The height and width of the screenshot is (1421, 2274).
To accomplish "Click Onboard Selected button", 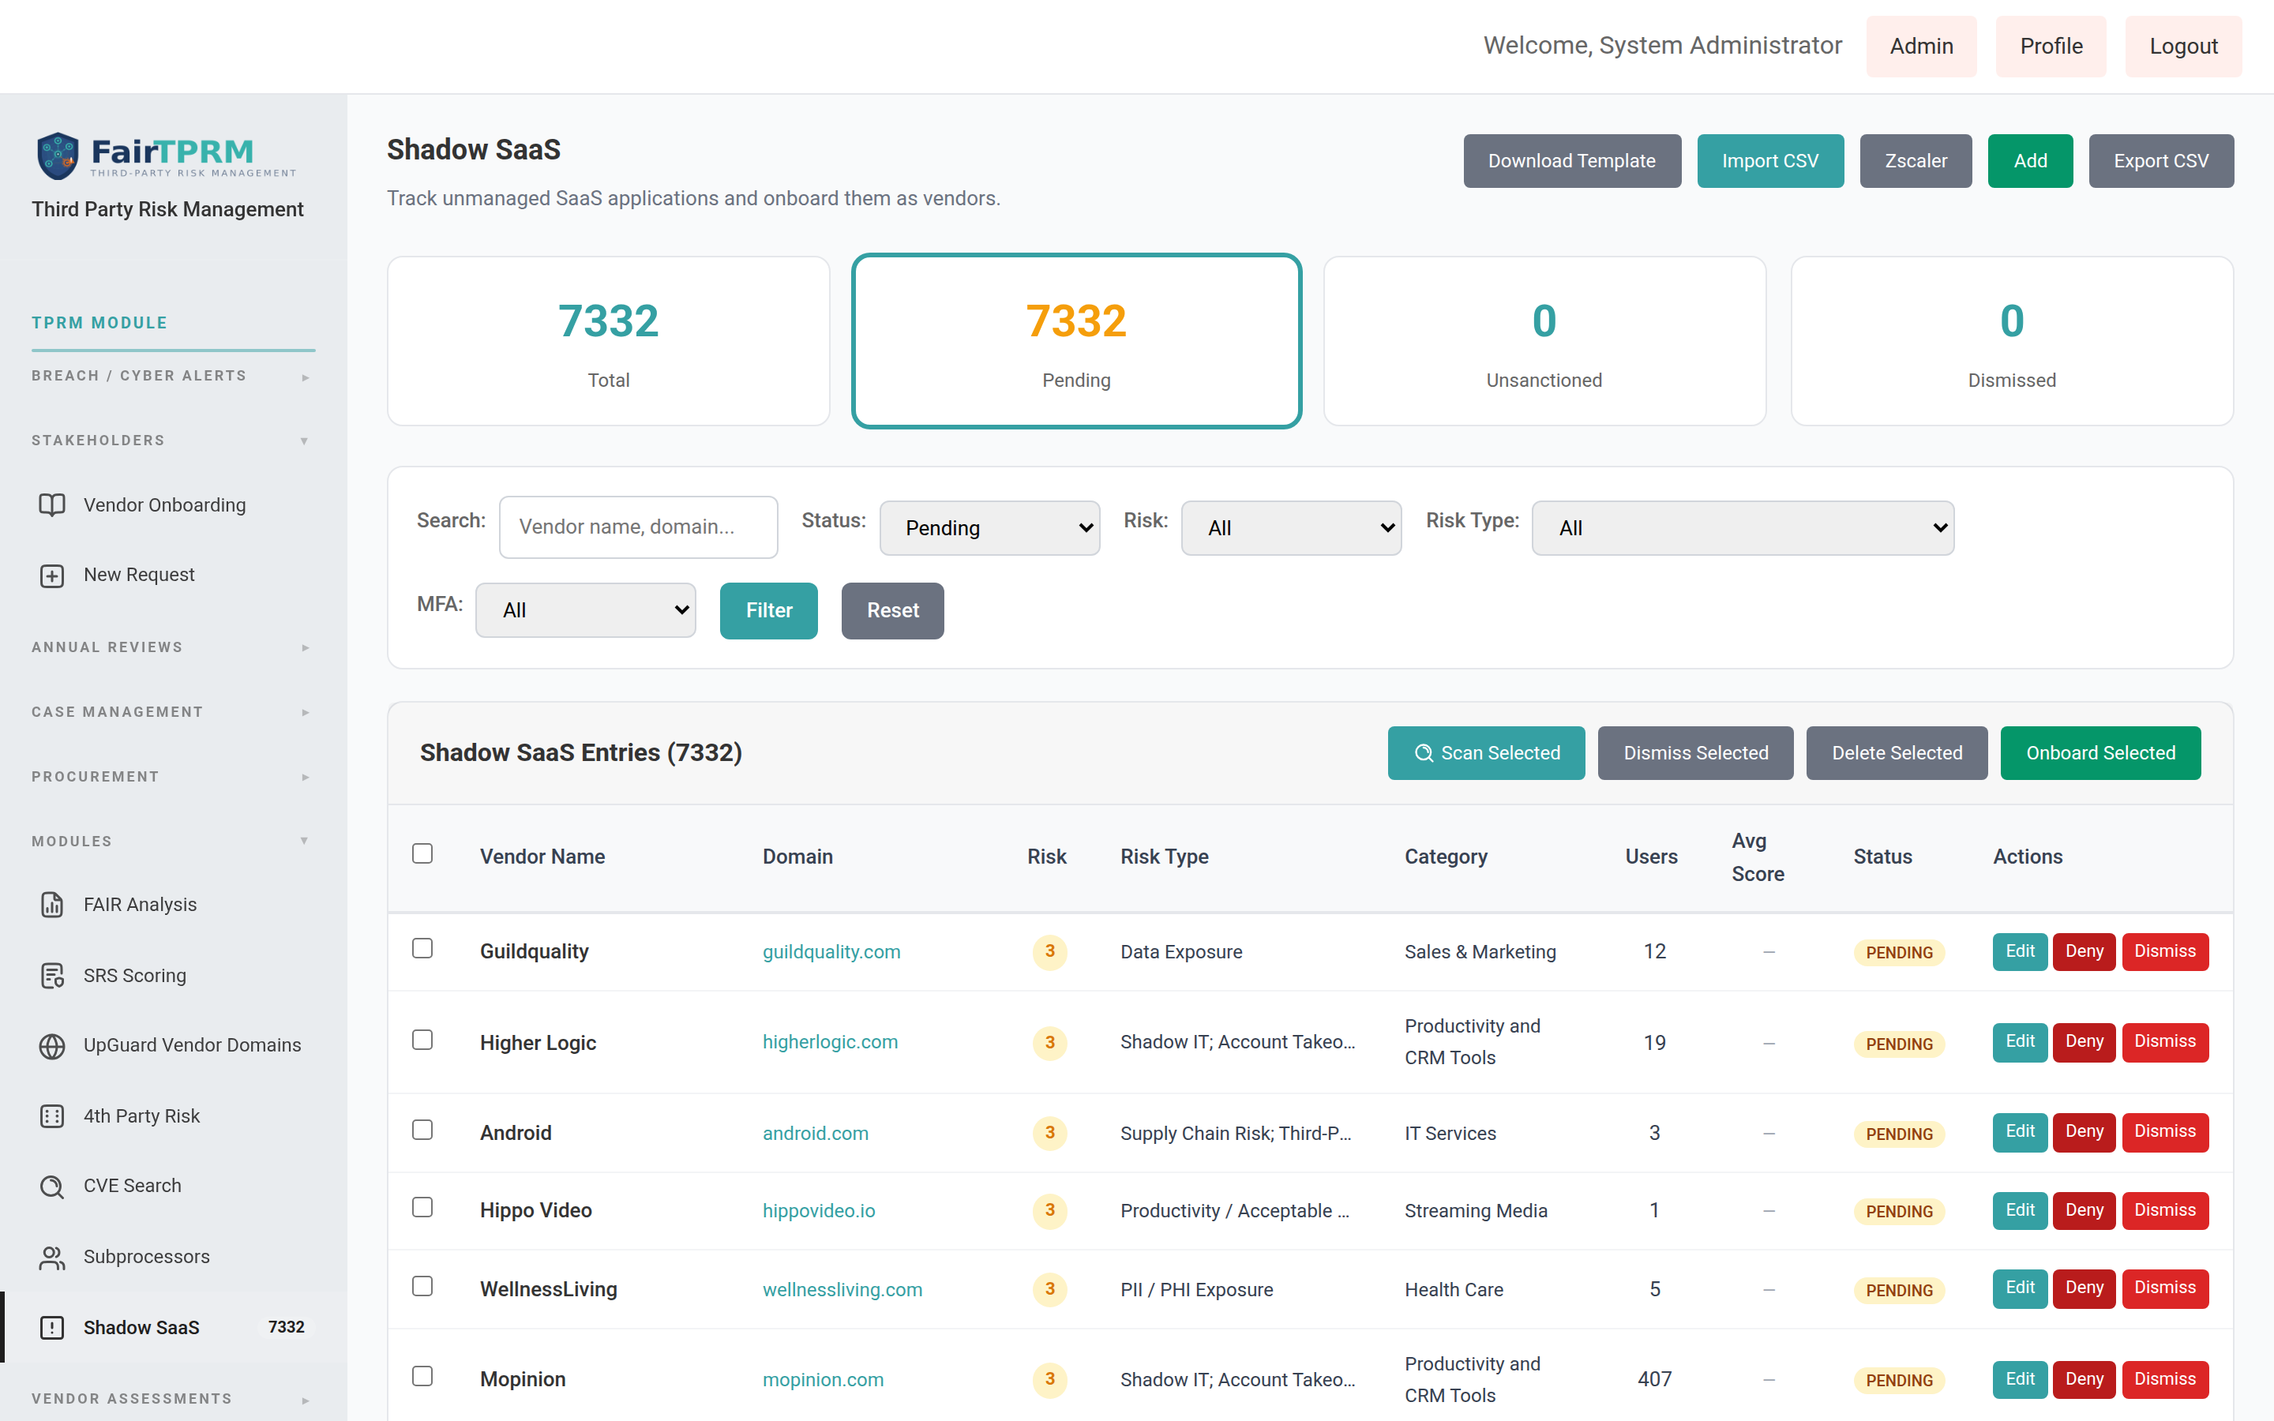I will (2100, 753).
